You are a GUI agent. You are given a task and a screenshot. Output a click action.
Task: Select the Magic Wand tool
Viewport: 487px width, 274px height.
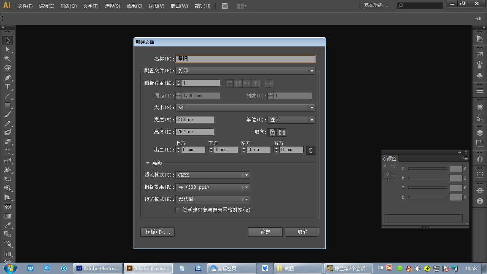pos(7,59)
